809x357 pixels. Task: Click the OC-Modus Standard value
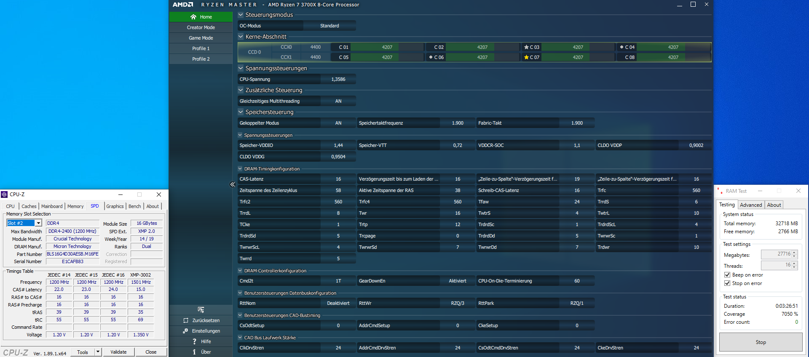pos(329,26)
